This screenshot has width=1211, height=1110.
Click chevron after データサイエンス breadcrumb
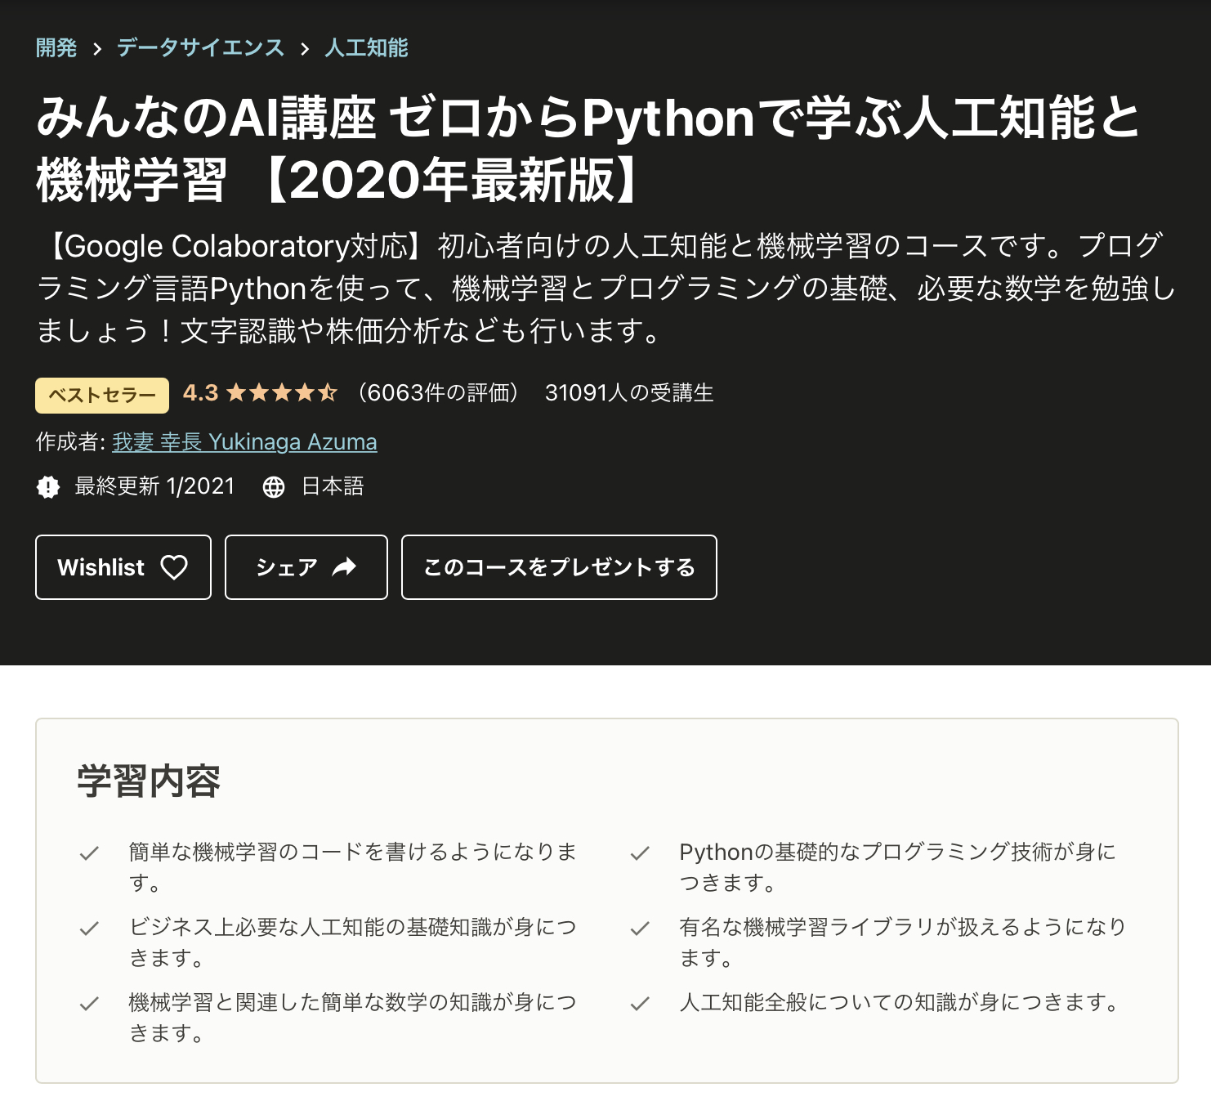(x=305, y=49)
